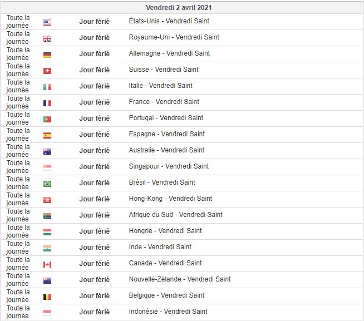Click the Swiss flag icon
364x321 pixels.
coord(47,71)
